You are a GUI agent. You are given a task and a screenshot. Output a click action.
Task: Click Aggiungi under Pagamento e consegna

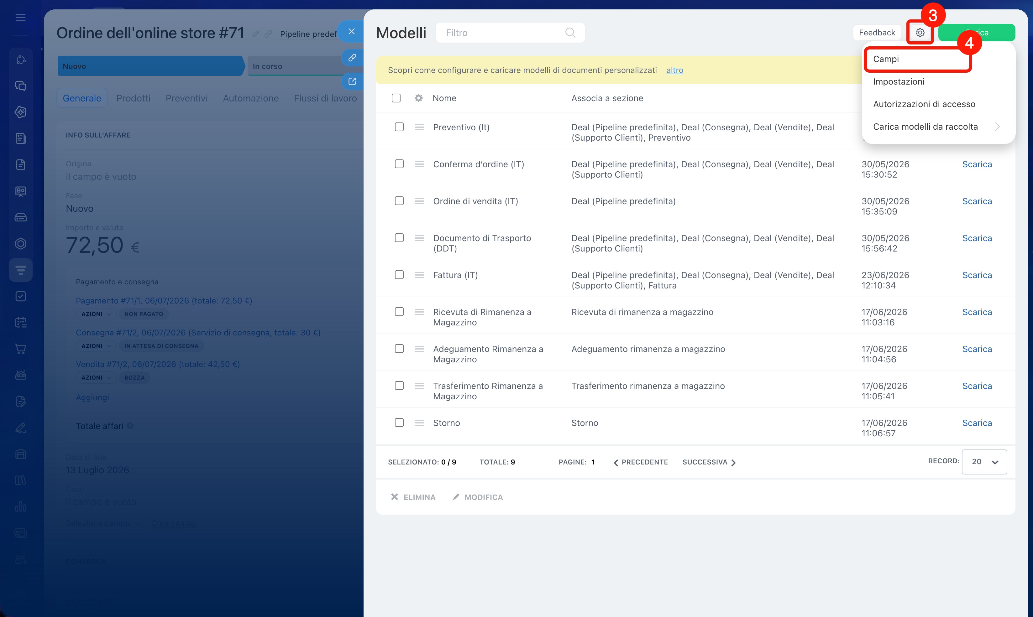(92, 397)
